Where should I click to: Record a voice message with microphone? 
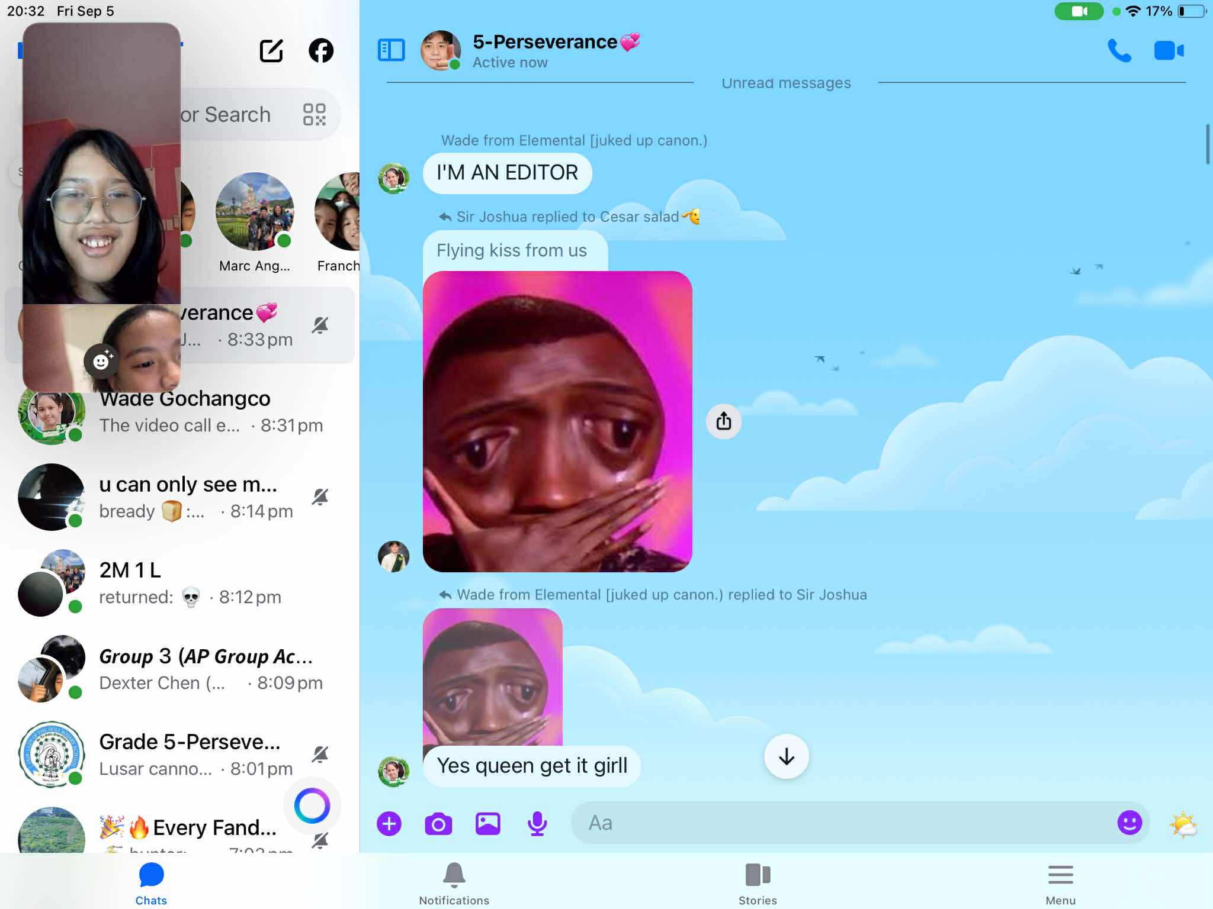pyautogui.click(x=537, y=824)
